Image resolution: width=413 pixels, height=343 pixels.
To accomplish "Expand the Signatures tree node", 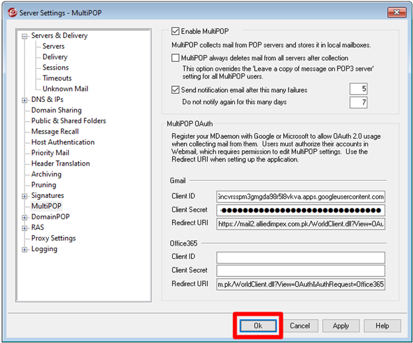I will tap(25, 196).
